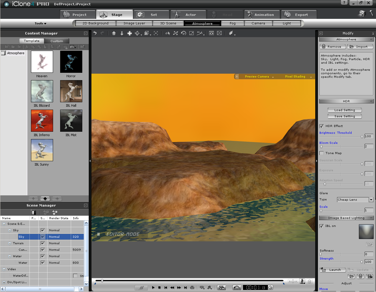Uncheck the IBL on checkbox
The image size is (376, 292).
pos(321,226)
